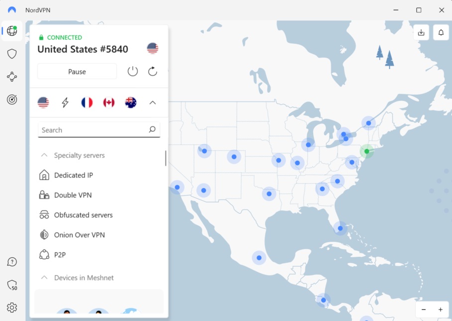Viewport: 452px width, 321px height.
Task: Zoom in on the map
Action: click(440, 310)
